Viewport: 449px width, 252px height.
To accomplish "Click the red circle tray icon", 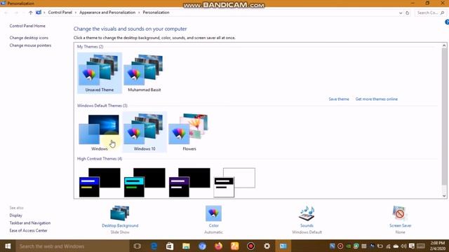I will [x=340, y=246].
